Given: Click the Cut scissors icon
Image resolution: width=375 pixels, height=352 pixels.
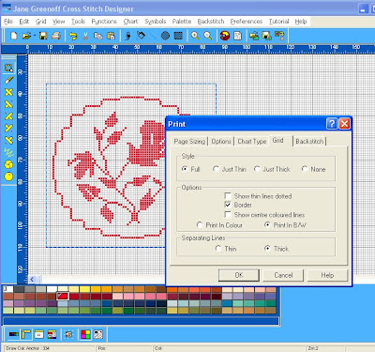Looking at the screenshot, I should point(85,36).
